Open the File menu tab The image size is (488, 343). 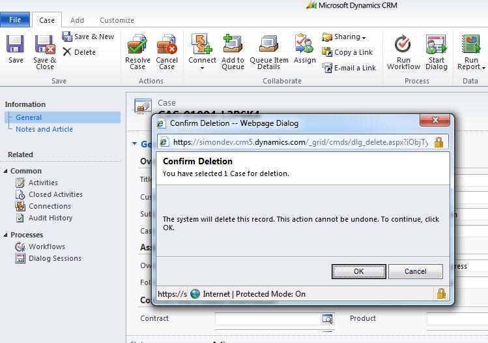(15, 20)
